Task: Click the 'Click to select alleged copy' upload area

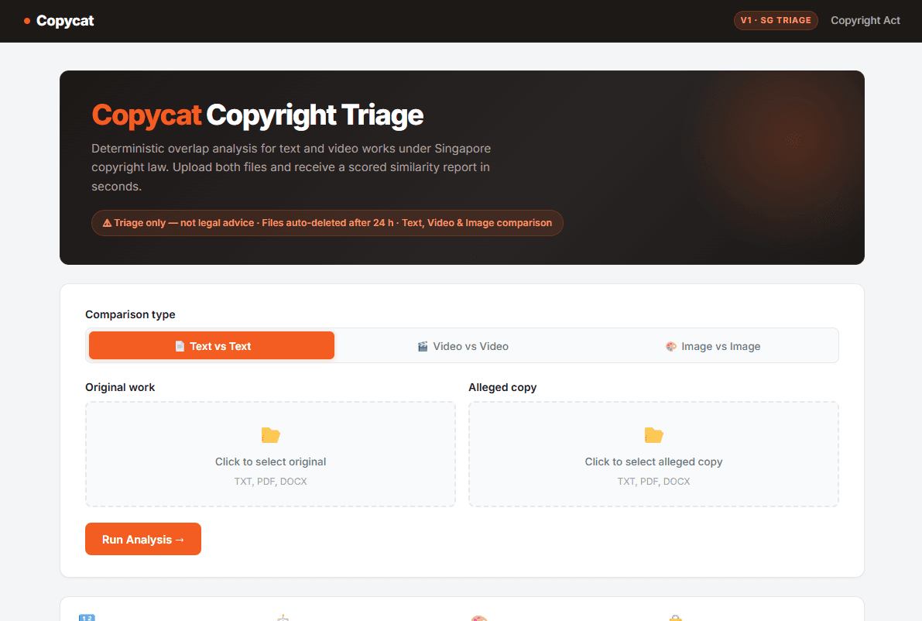Action: point(653,454)
